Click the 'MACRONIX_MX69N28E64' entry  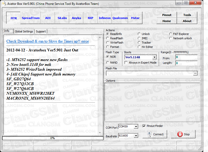click(x=30, y=98)
